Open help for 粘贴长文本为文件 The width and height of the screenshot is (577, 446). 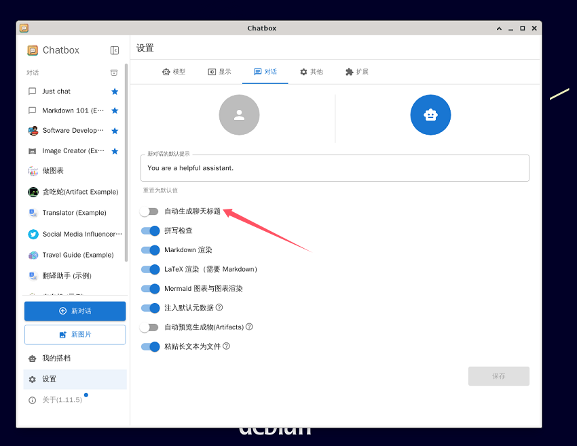[x=226, y=346]
